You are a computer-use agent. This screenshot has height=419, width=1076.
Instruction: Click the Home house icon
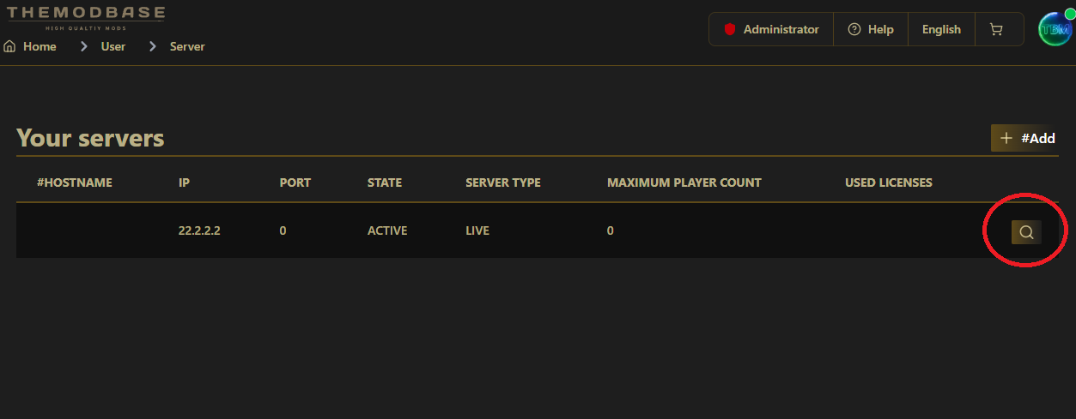pos(10,46)
